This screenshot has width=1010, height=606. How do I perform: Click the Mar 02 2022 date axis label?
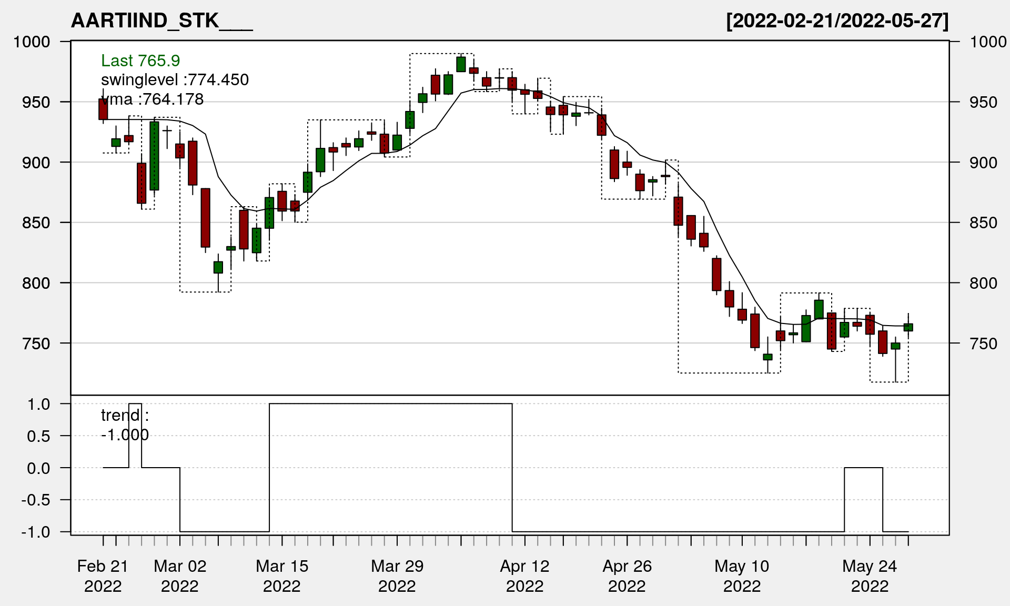tap(180, 576)
